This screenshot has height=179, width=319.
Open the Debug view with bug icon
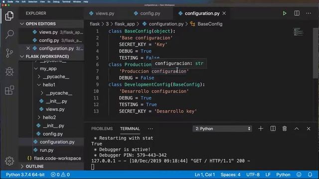[9, 72]
